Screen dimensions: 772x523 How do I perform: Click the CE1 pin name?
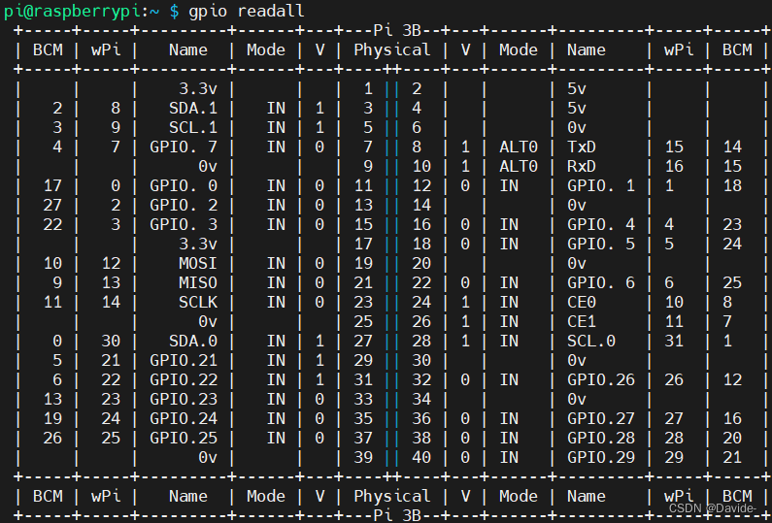pos(582,322)
